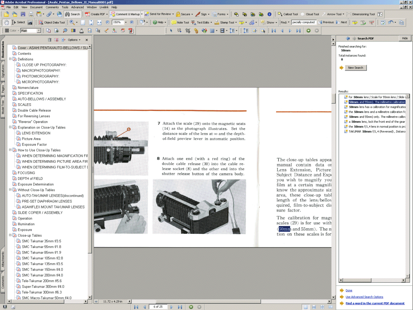Click Find a word in current PDF link

click(375, 303)
